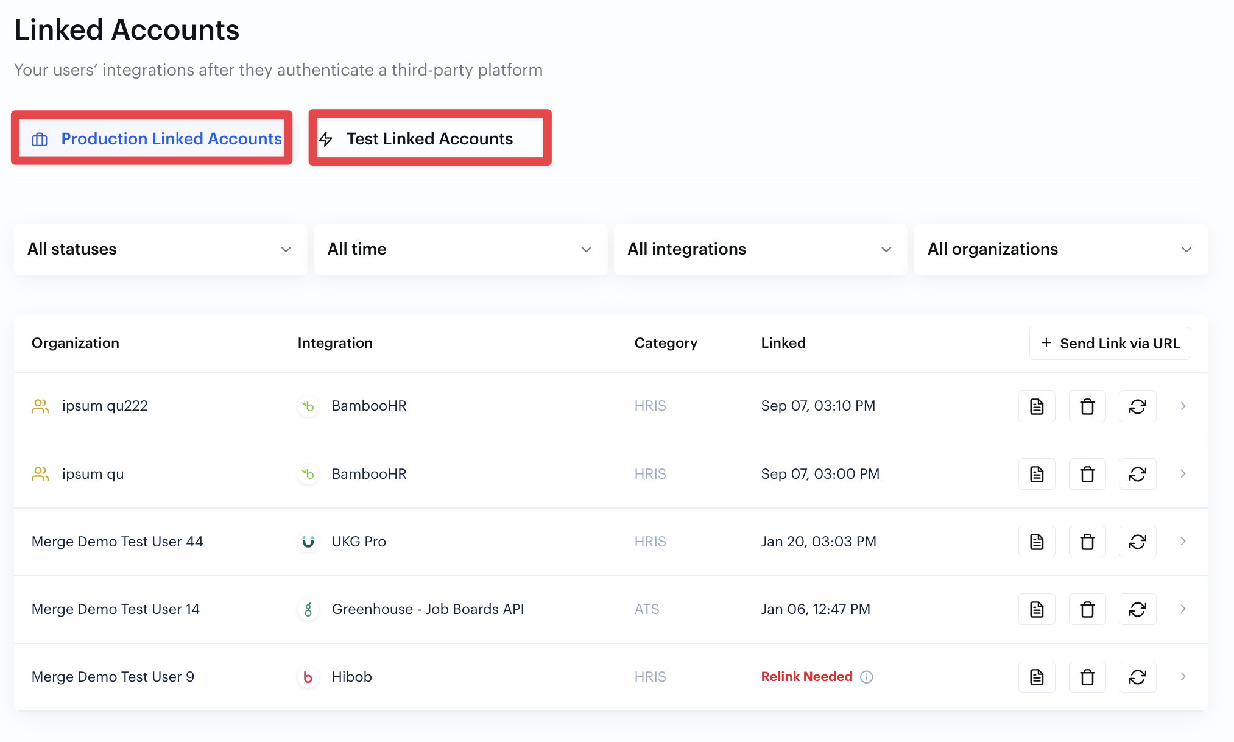Resync the Merge Demo Test User 44 account
The height and width of the screenshot is (742, 1234).
point(1137,542)
